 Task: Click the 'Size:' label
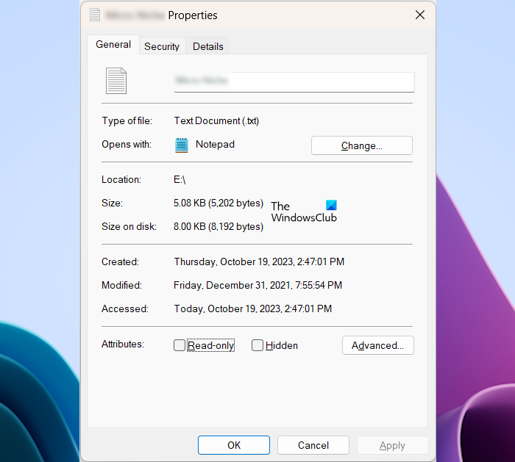coord(112,203)
